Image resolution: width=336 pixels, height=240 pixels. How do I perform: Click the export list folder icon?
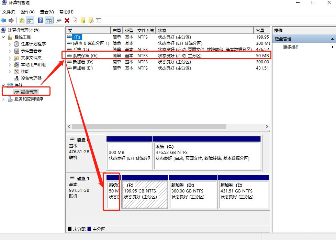pyautogui.click(x=82, y=20)
